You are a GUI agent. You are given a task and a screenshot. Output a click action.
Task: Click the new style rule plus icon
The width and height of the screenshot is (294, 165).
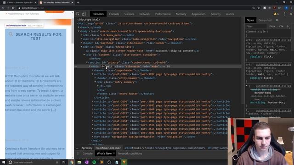click(x=288, y=26)
